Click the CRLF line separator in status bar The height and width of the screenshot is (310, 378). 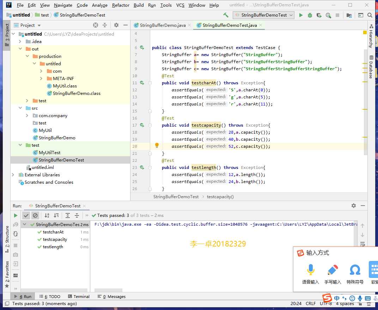tap(311, 304)
